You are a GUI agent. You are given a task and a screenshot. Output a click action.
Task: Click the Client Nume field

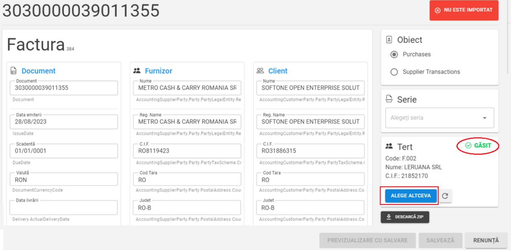tap(311, 88)
